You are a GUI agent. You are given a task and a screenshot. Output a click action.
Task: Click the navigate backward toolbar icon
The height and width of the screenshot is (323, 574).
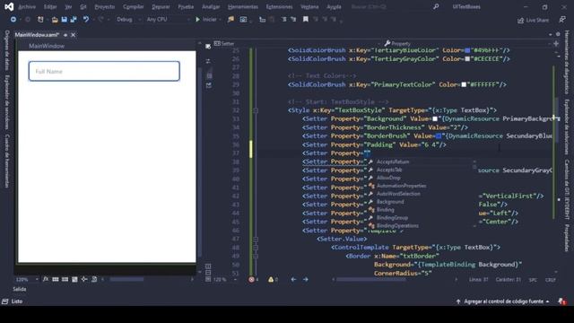pyautogui.click(x=13, y=19)
